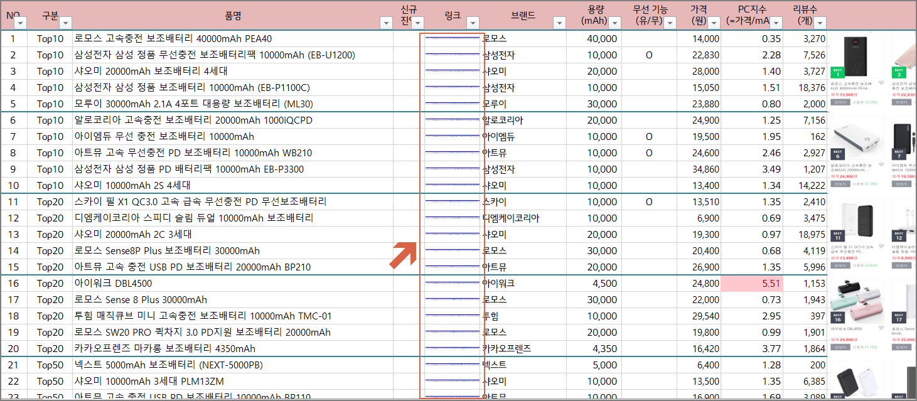Open the 브랜드 column filter dropdown
The height and width of the screenshot is (401, 917).
click(x=559, y=23)
